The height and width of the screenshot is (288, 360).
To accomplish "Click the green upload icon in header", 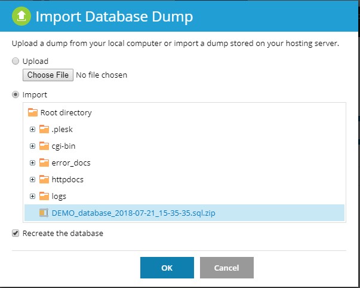I will (x=21, y=16).
